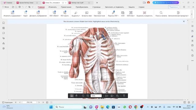This screenshot has width=196, height=110.
Task: Click the open file folder icon
Action: tap(13, 7)
